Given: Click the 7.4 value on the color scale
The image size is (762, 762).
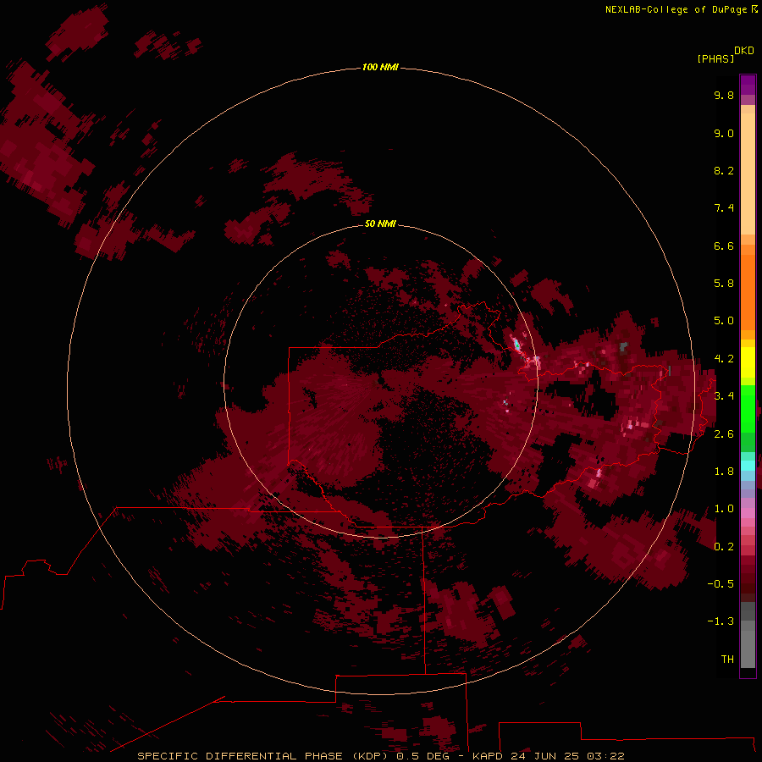Looking at the screenshot, I should (x=724, y=208).
